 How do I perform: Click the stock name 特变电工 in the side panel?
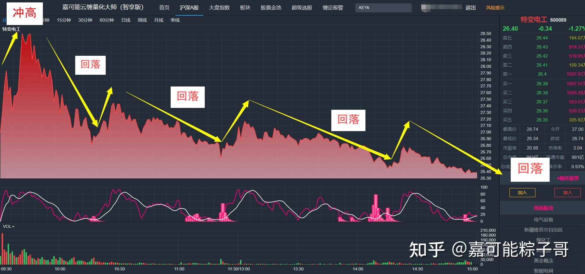coord(534,20)
